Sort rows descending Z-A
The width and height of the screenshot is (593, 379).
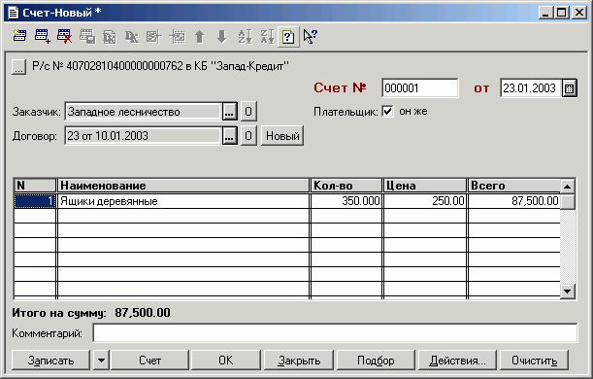coord(267,36)
